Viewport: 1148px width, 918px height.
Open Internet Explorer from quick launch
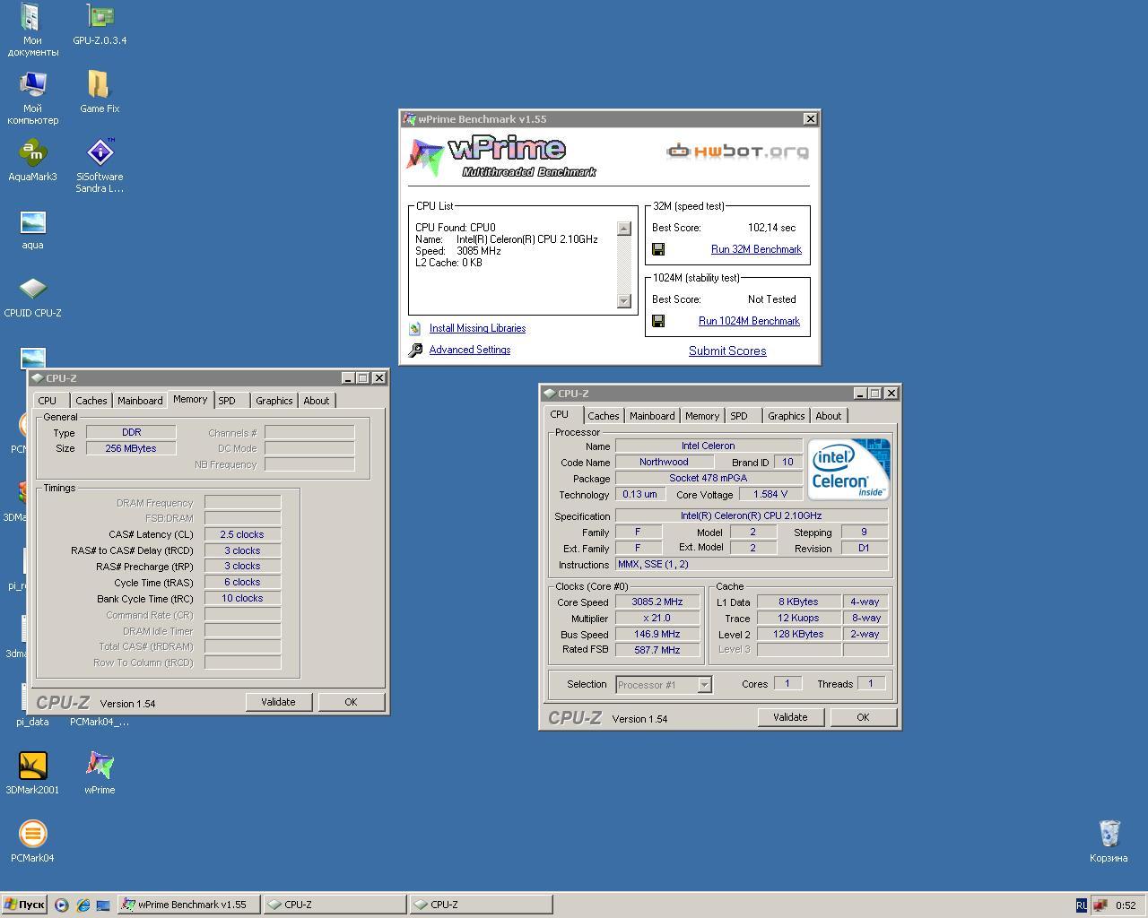83,905
